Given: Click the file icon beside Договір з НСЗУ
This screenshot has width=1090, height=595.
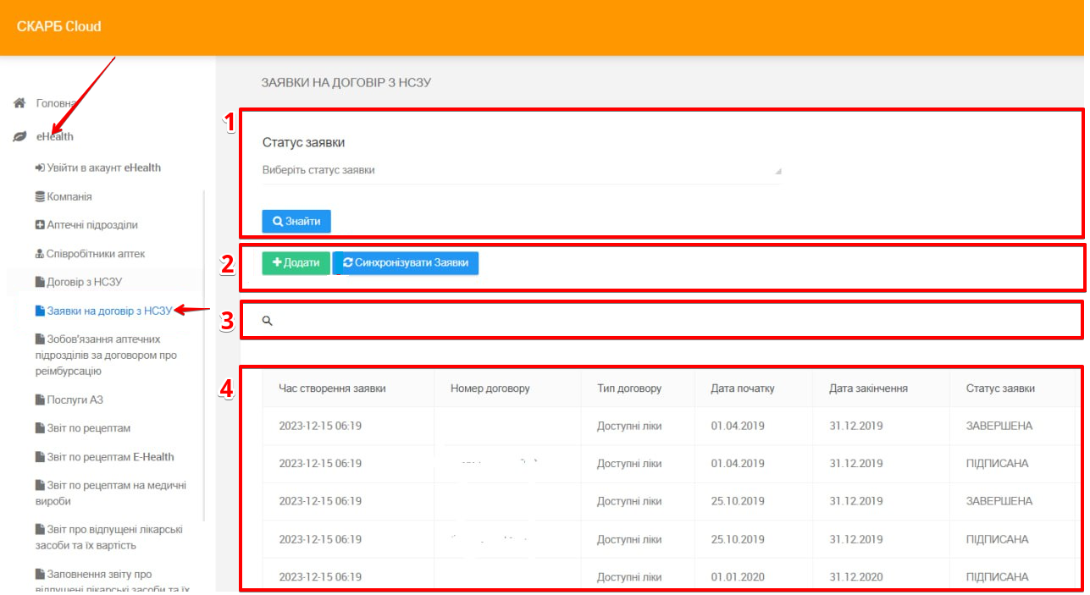Looking at the screenshot, I should coord(40,282).
